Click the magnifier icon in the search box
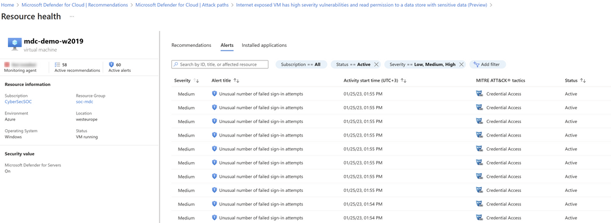 176,65
